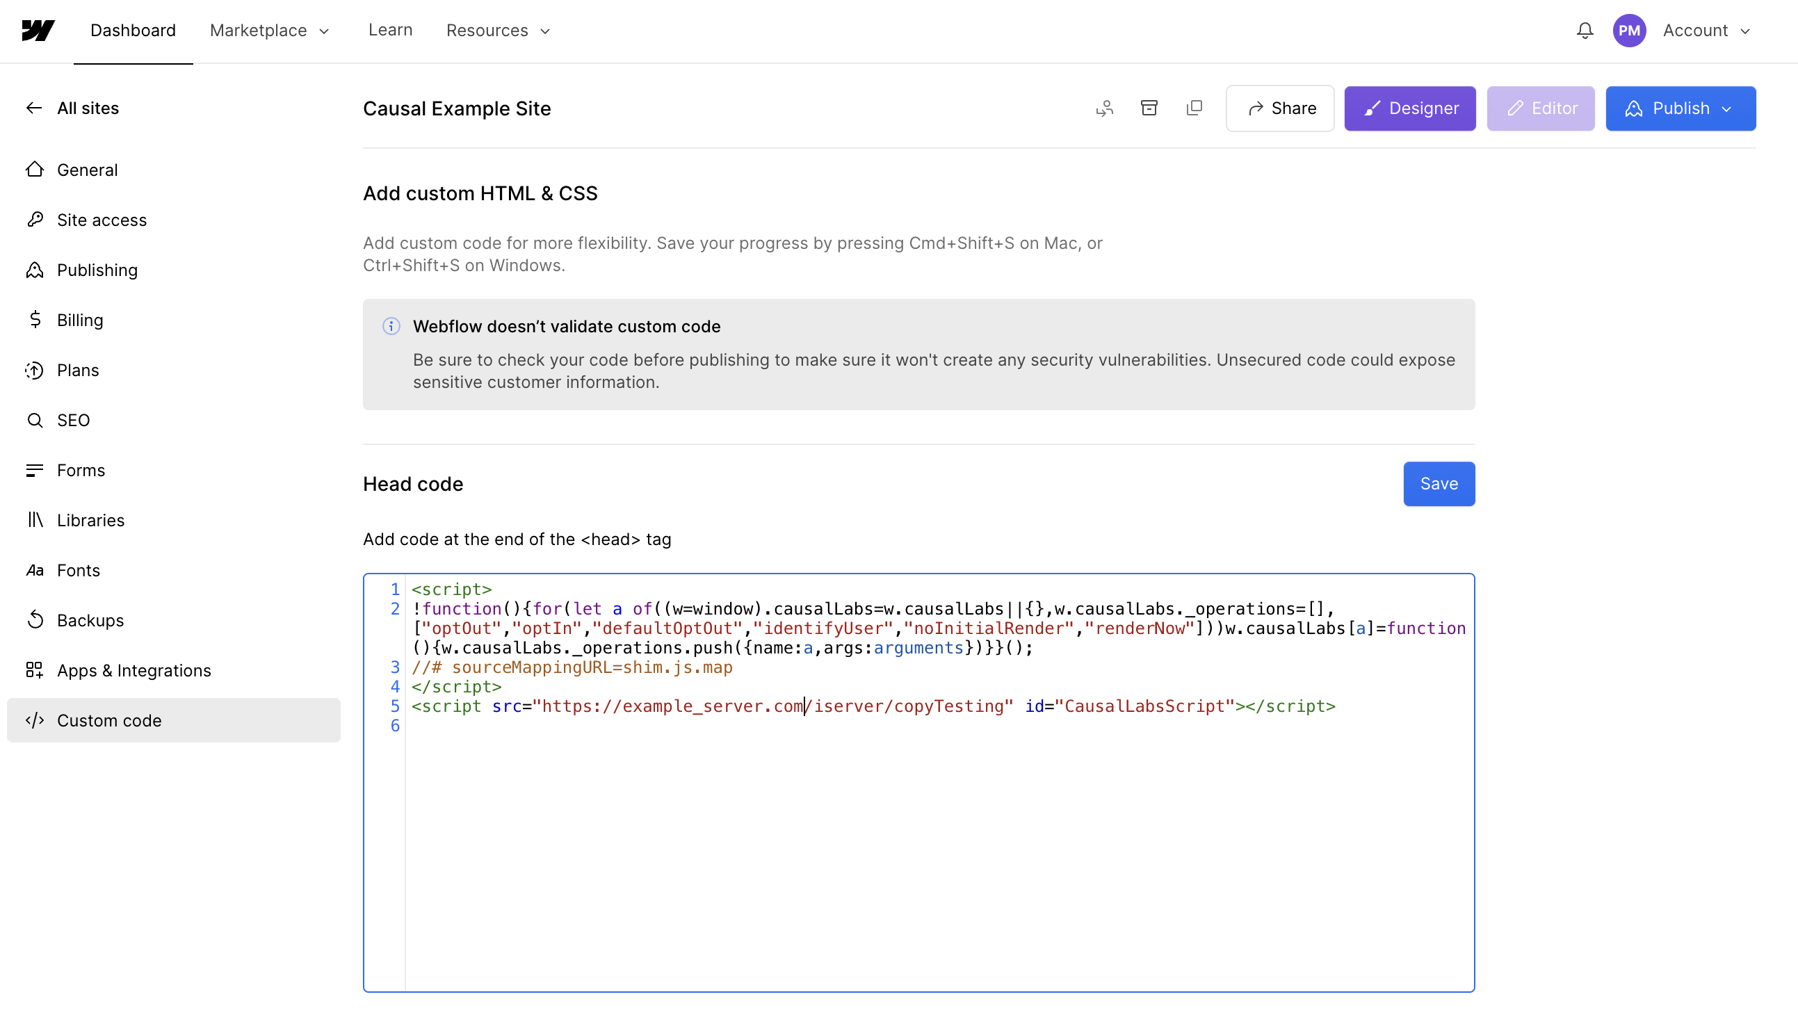Expand the Marketplace dropdown chevron
The image size is (1798, 1015).
click(x=324, y=31)
